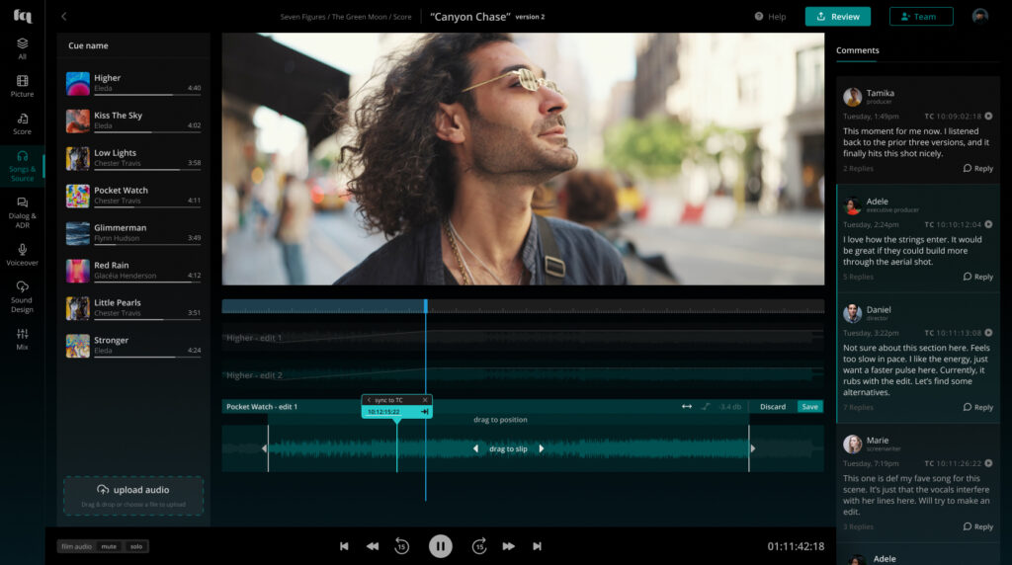Switch to the Comments tab
Screen dimensions: 1012x565
pos(857,50)
